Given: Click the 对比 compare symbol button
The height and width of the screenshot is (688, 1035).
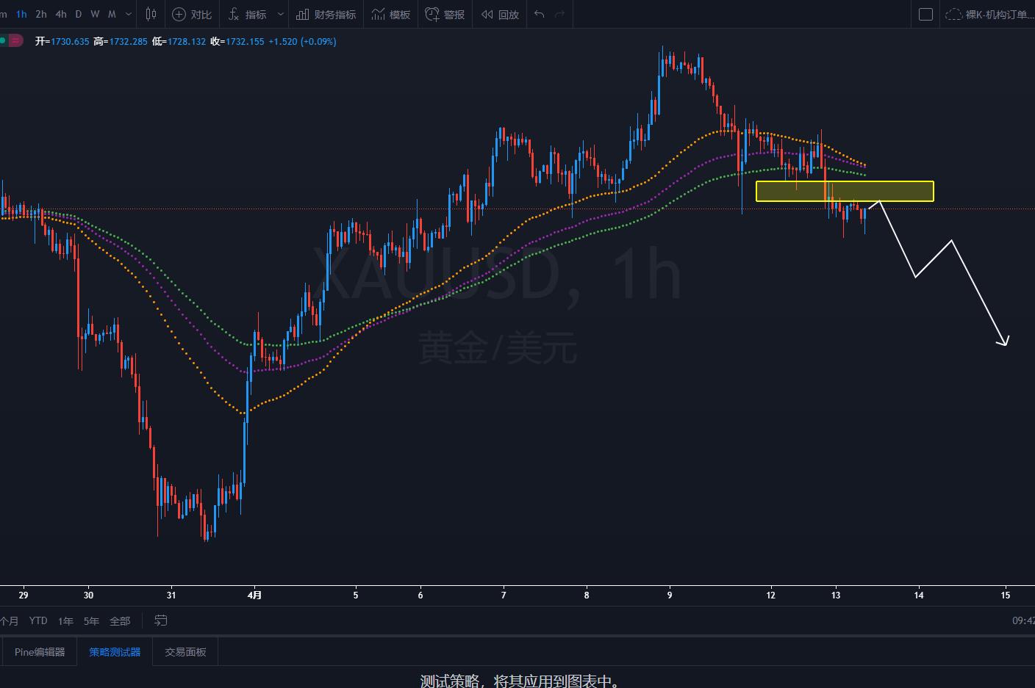Looking at the screenshot, I should click(192, 14).
